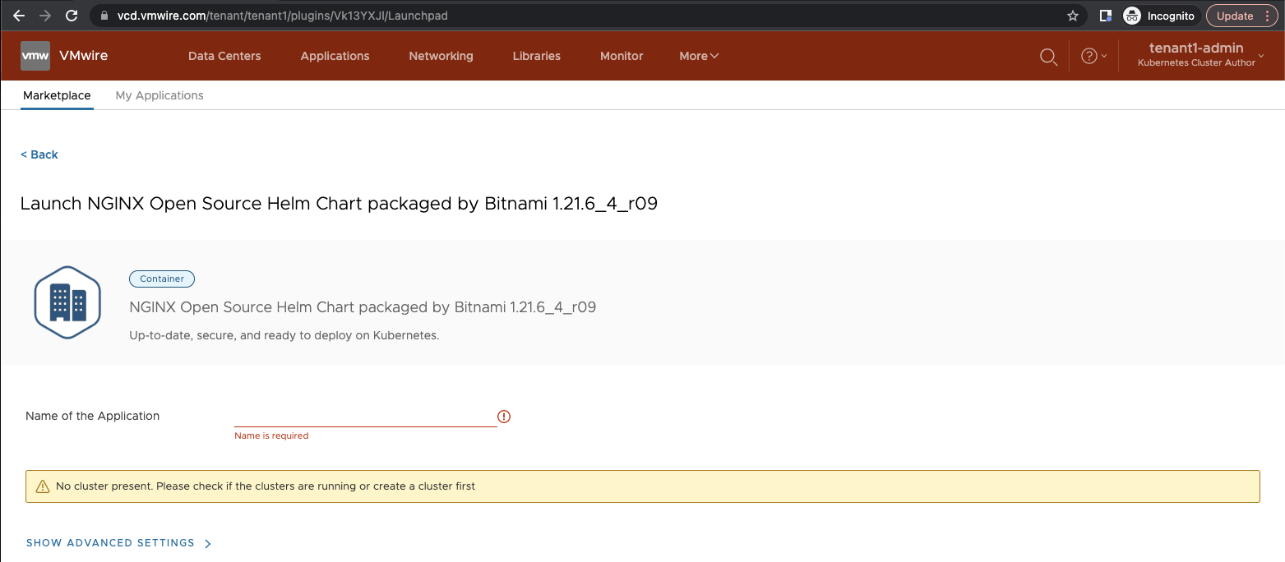This screenshot has height=562, width=1285.
Task: Open the search magnifier icon
Action: (1048, 56)
